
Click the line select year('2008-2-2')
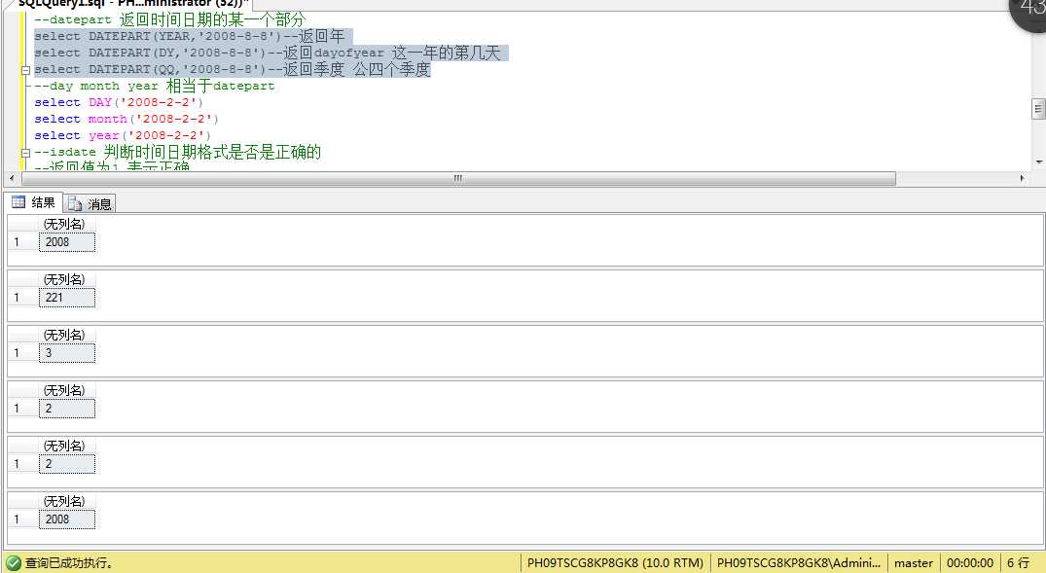(x=122, y=136)
